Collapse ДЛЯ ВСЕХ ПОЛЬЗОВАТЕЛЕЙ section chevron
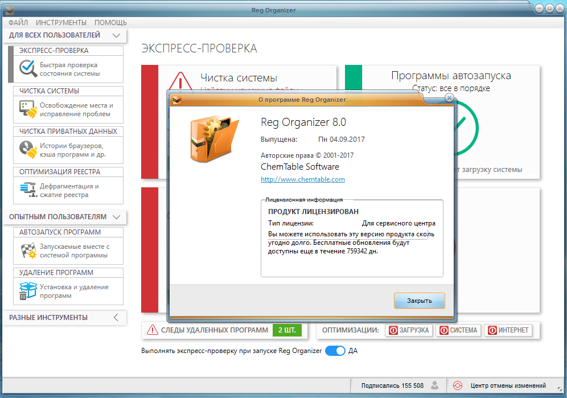 (116, 35)
